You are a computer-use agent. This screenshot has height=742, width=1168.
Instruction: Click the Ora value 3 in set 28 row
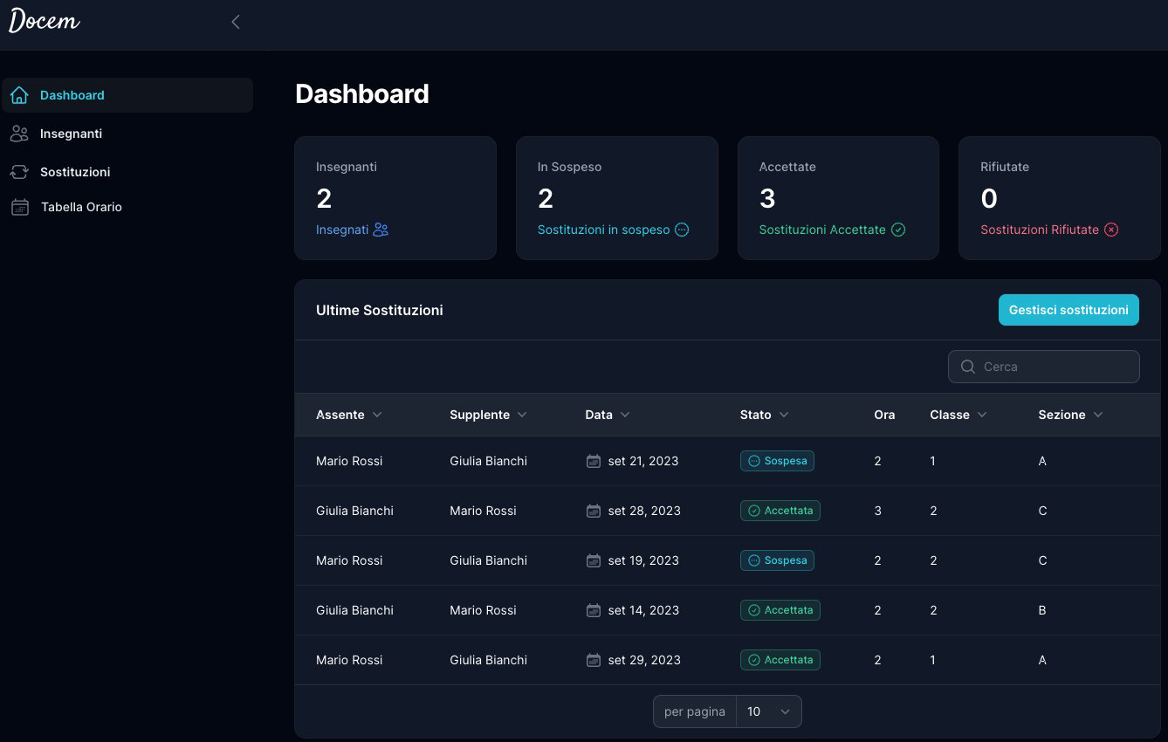pyautogui.click(x=878, y=511)
